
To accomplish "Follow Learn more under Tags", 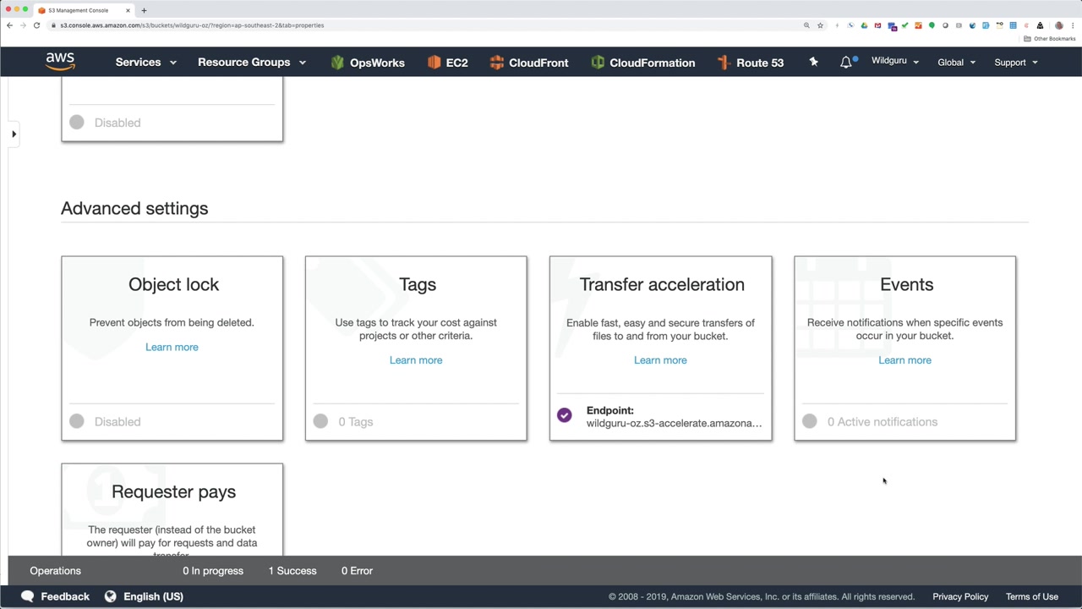I will 416,360.
